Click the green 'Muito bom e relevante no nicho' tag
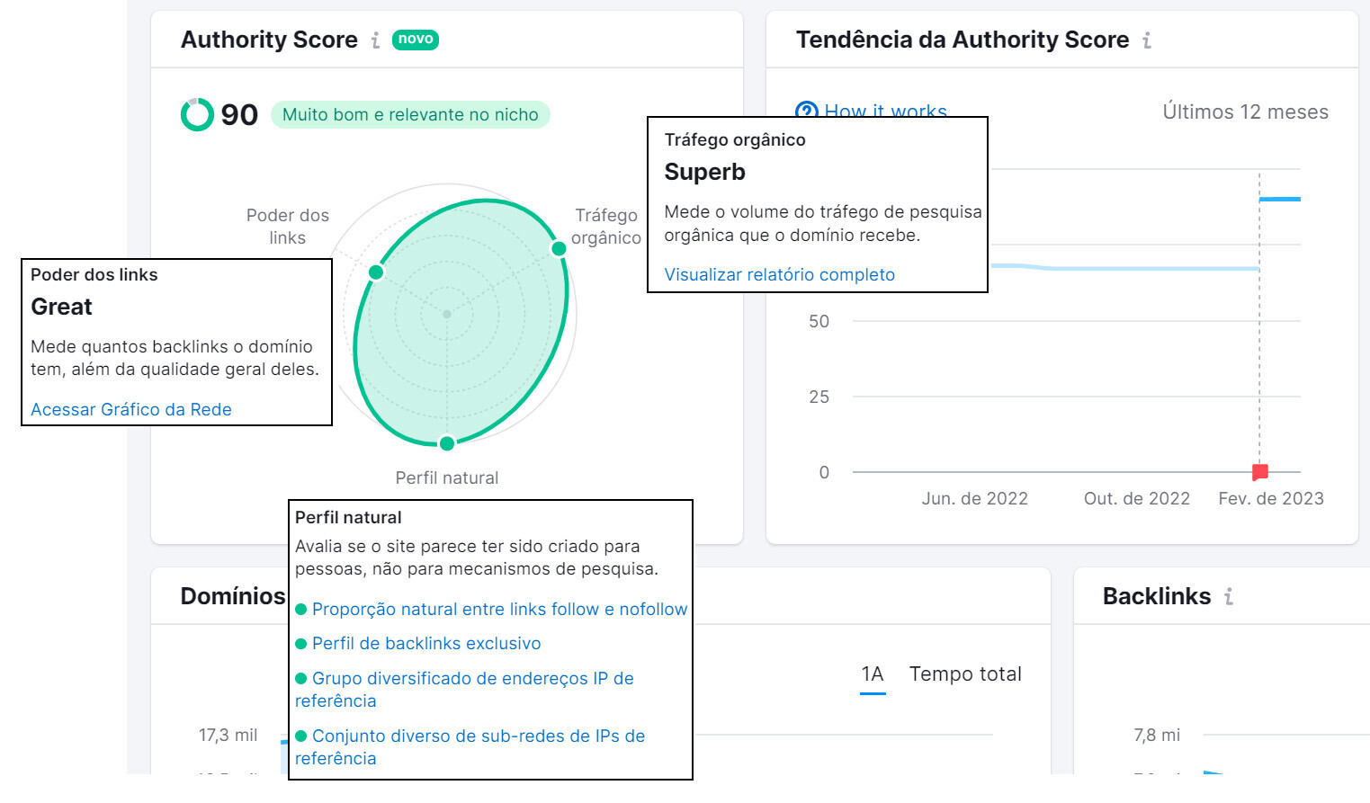Image resolution: width=1370 pixels, height=803 pixels. tap(410, 114)
